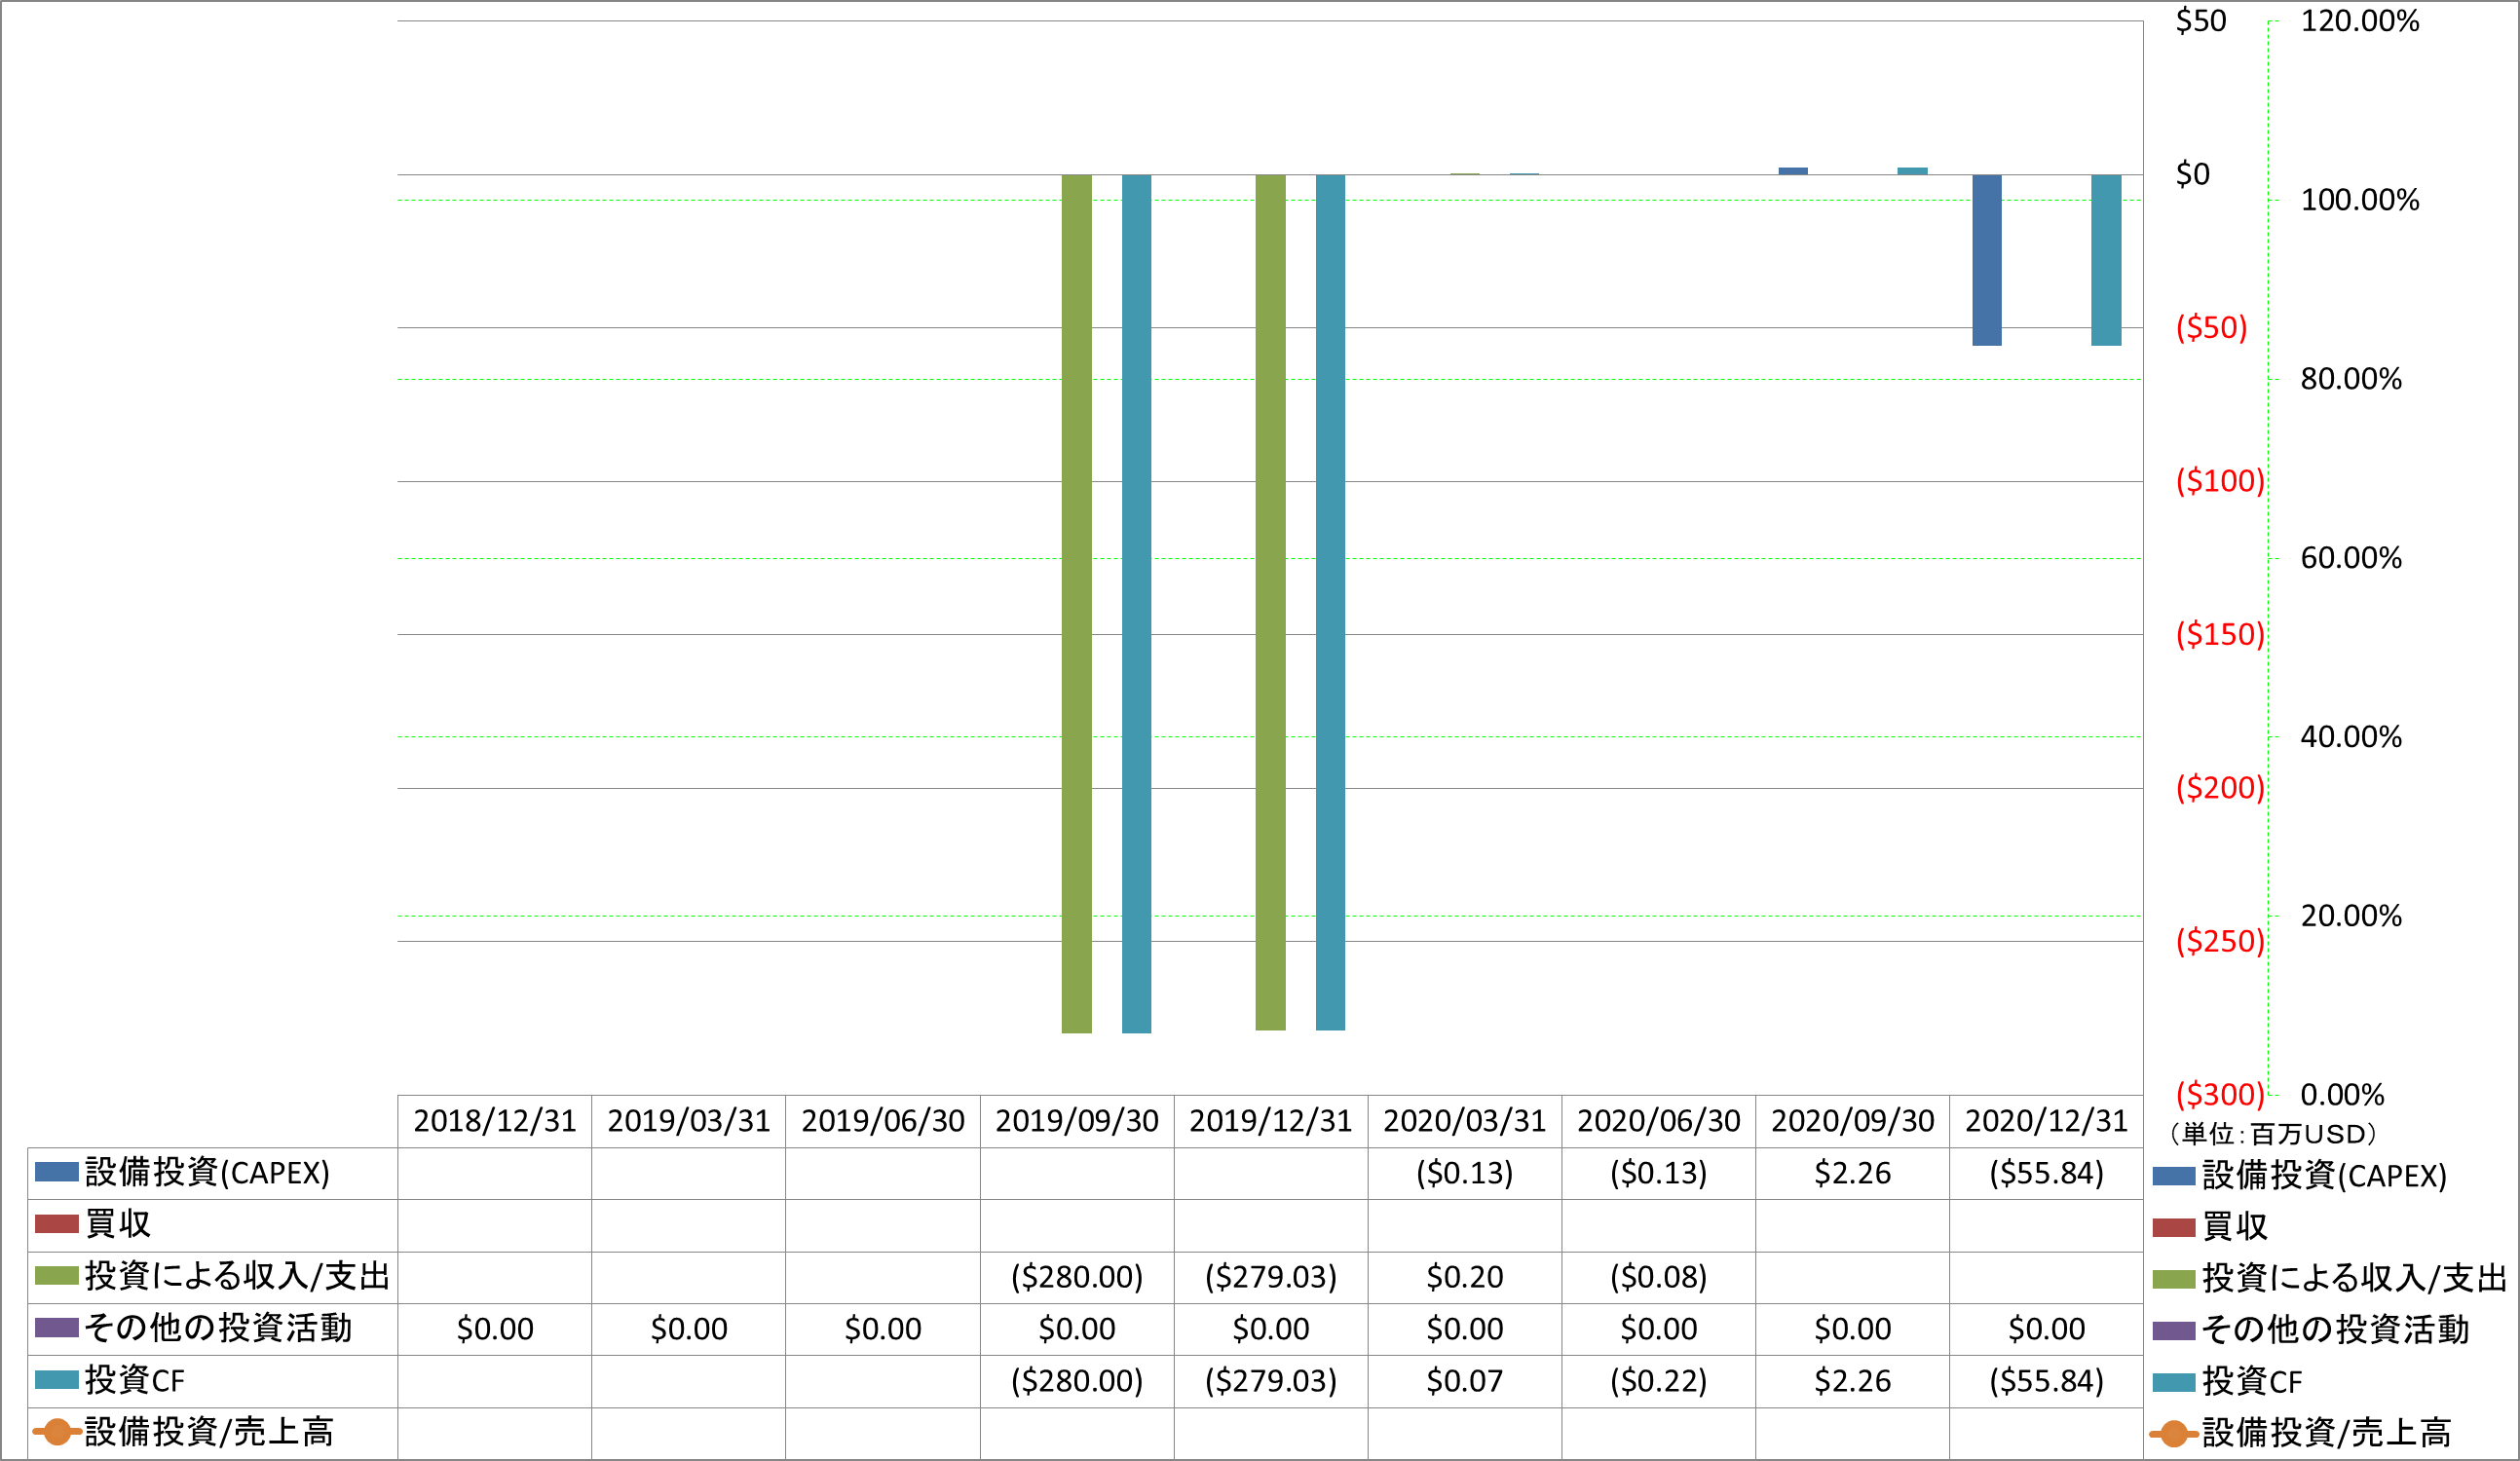This screenshot has height=1461, width=2520.
Task: Click the 投資CF ($279.03) cell under 2019/12/31
Action: coord(1271,1381)
